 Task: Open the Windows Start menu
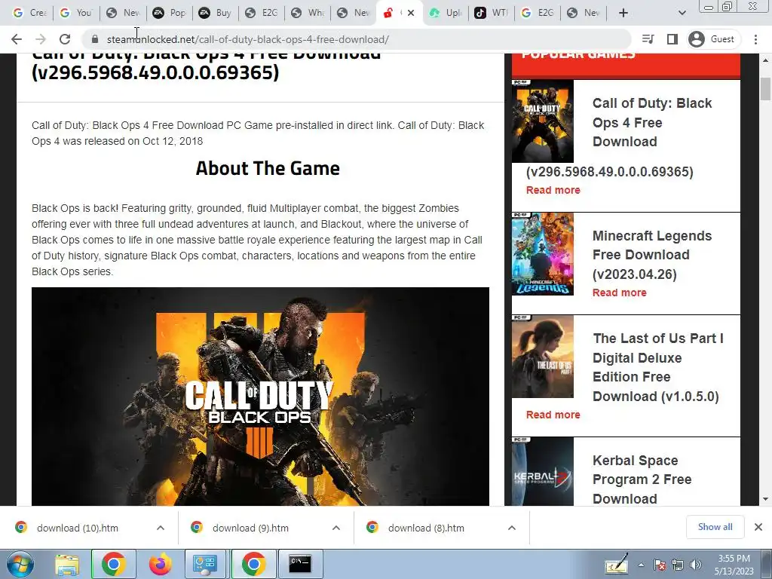19,564
